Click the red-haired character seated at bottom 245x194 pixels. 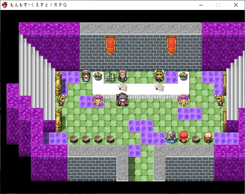184,137
